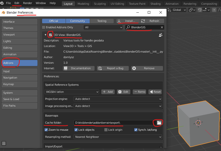Click the folder icon beside Cache folder path

(x=159, y=123)
